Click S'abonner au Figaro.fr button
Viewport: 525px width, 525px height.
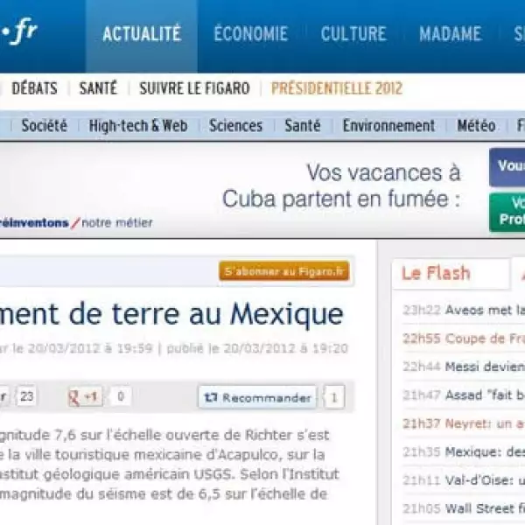click(284, 271)
